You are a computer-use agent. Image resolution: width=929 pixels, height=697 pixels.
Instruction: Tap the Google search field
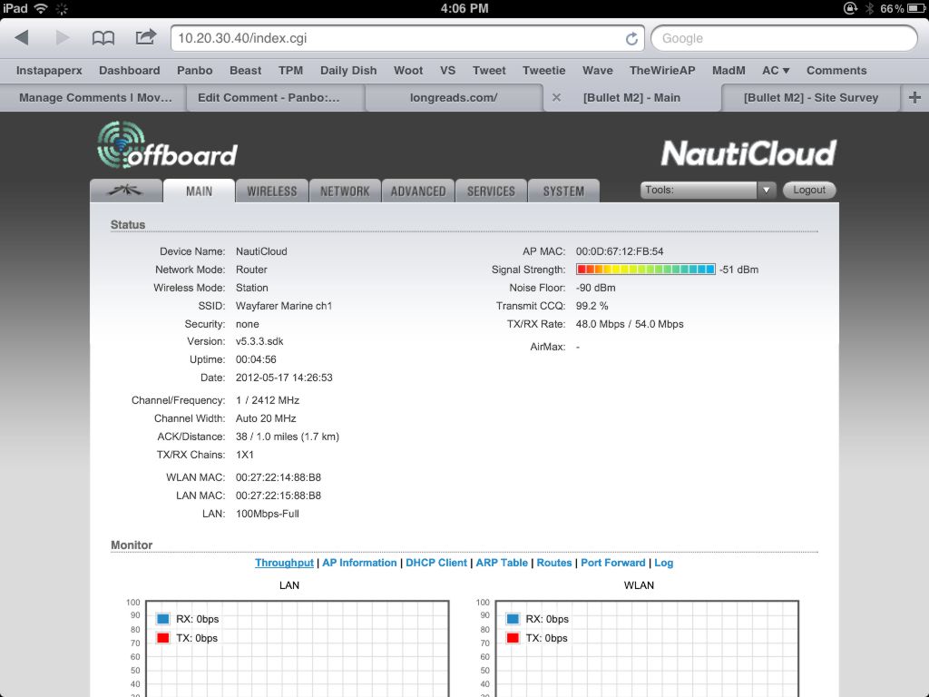pos(784,38)
